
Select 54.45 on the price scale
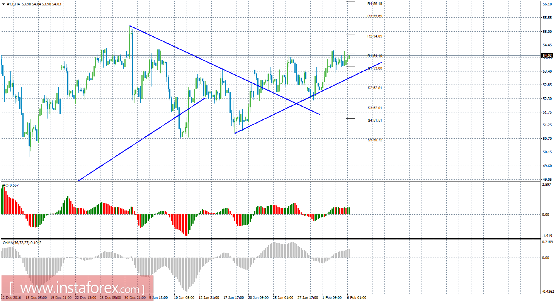click(547, 45)
